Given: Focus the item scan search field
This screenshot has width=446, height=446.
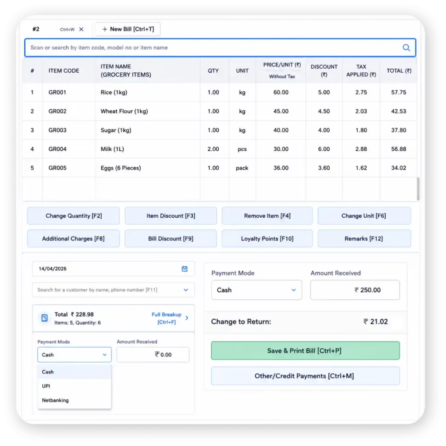Looking at the screenshot, I should (x=220, y=47).
